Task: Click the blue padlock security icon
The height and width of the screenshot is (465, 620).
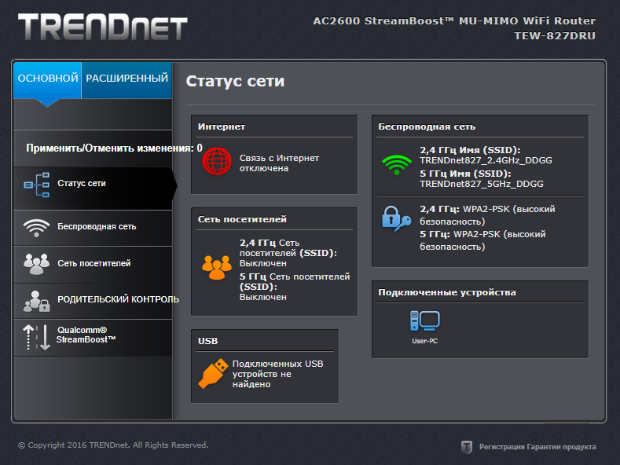Action: coord(396,218)
